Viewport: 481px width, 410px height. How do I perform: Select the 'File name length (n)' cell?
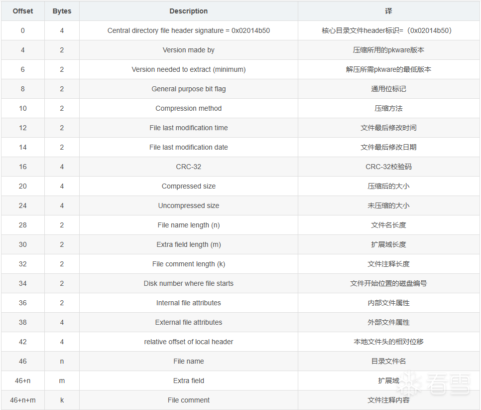pos(189,225)
